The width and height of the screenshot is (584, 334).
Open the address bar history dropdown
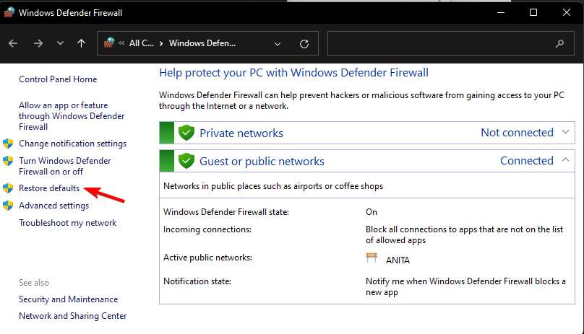pyautogui.click(x=278, y=44)
